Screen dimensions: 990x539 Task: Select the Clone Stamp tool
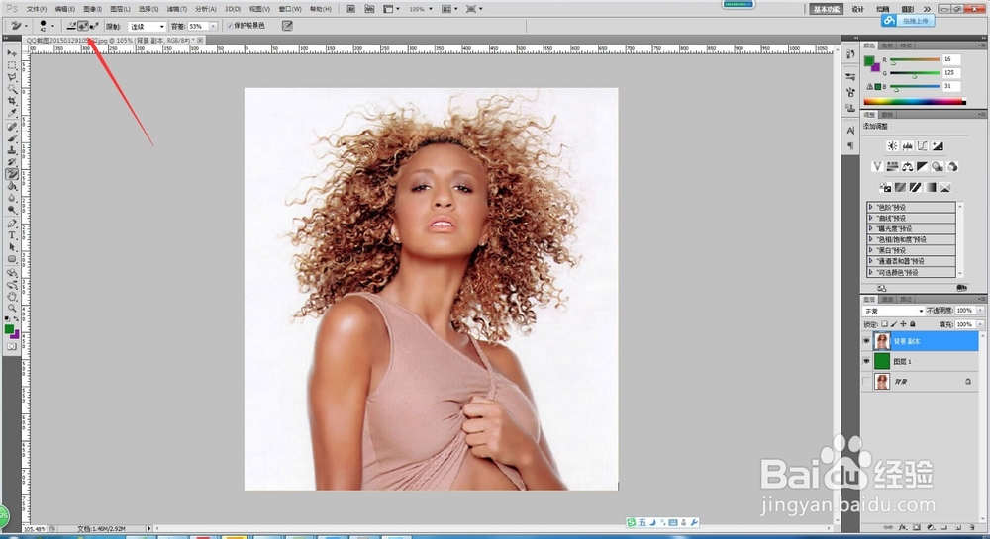pos(11,150)
